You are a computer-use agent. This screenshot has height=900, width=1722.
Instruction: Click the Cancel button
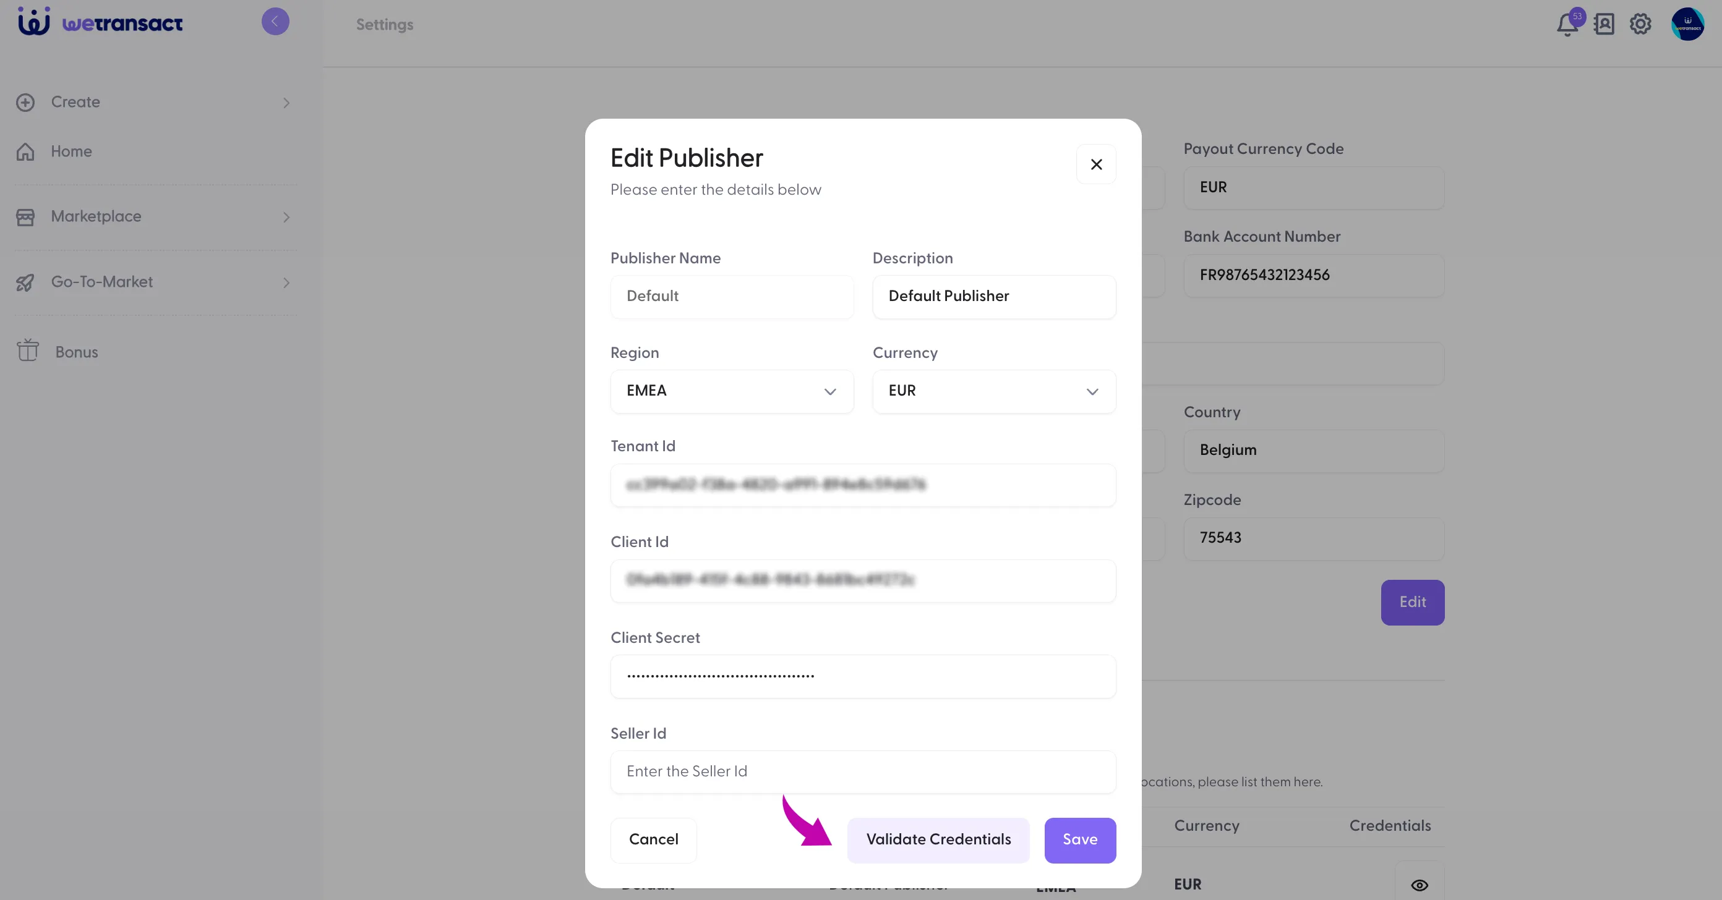point(653,840)
